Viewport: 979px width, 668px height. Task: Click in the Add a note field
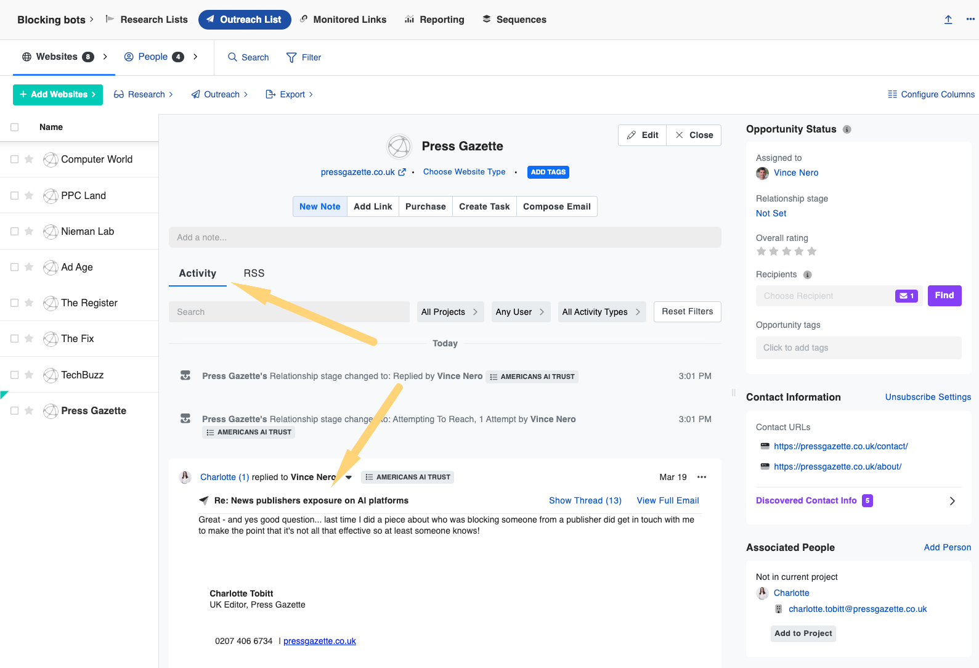[445, 238]
